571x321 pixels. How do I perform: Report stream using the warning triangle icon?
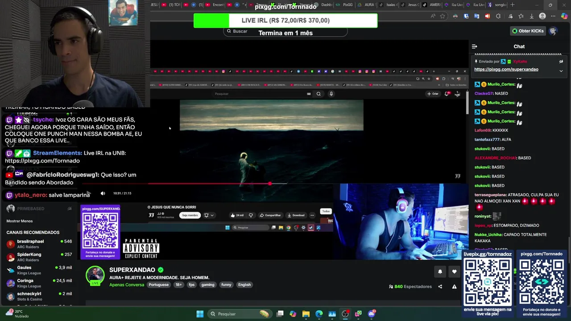tap(454, 287)
